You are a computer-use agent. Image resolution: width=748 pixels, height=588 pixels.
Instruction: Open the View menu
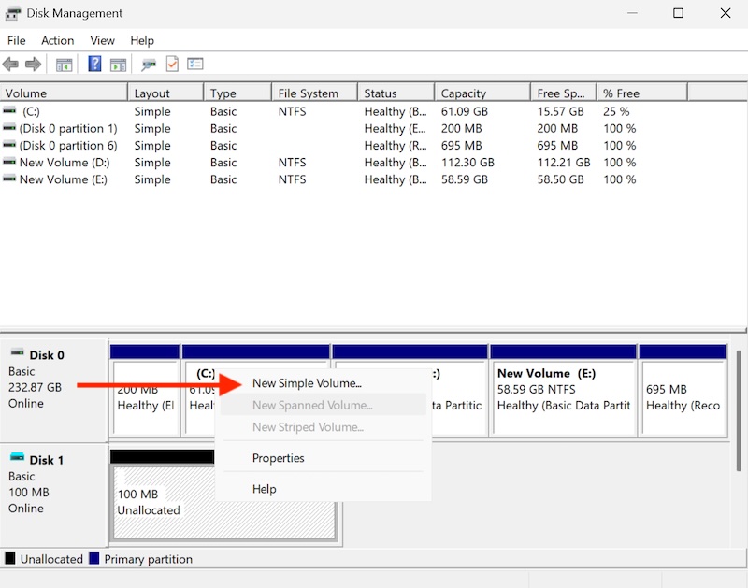click(x=103, y=40)
